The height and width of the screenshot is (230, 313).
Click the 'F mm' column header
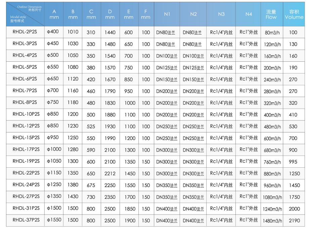146,14
